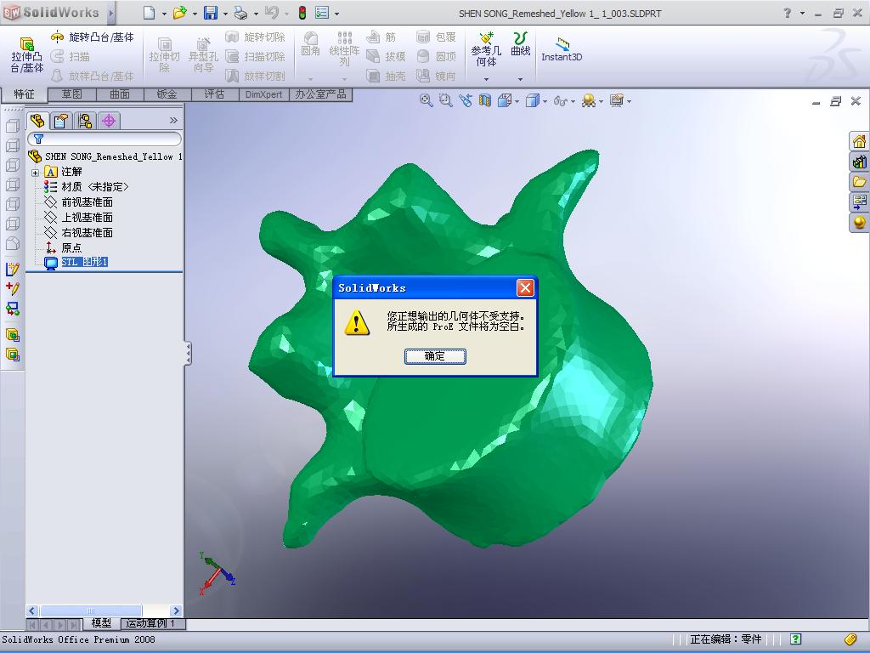This screenshot has height=653, width=870.
Task: Switch to 评估 Evaluate tab
Action: pos(214,94)
